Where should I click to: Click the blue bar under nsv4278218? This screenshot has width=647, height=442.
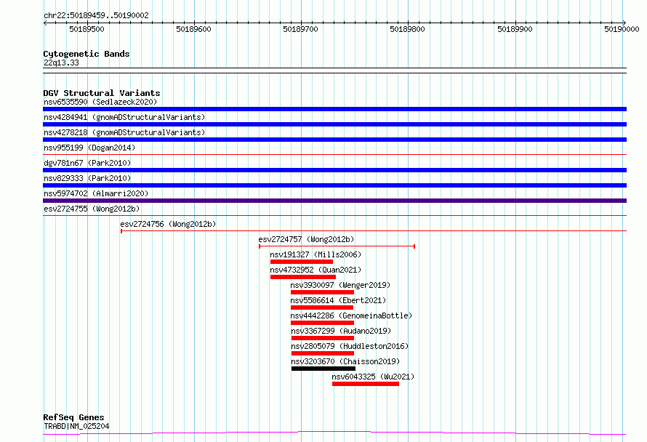pos(334,140)
